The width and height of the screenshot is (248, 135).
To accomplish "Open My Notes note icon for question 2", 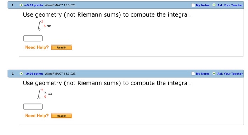I will pyautogui.click(x=193, y=73).
